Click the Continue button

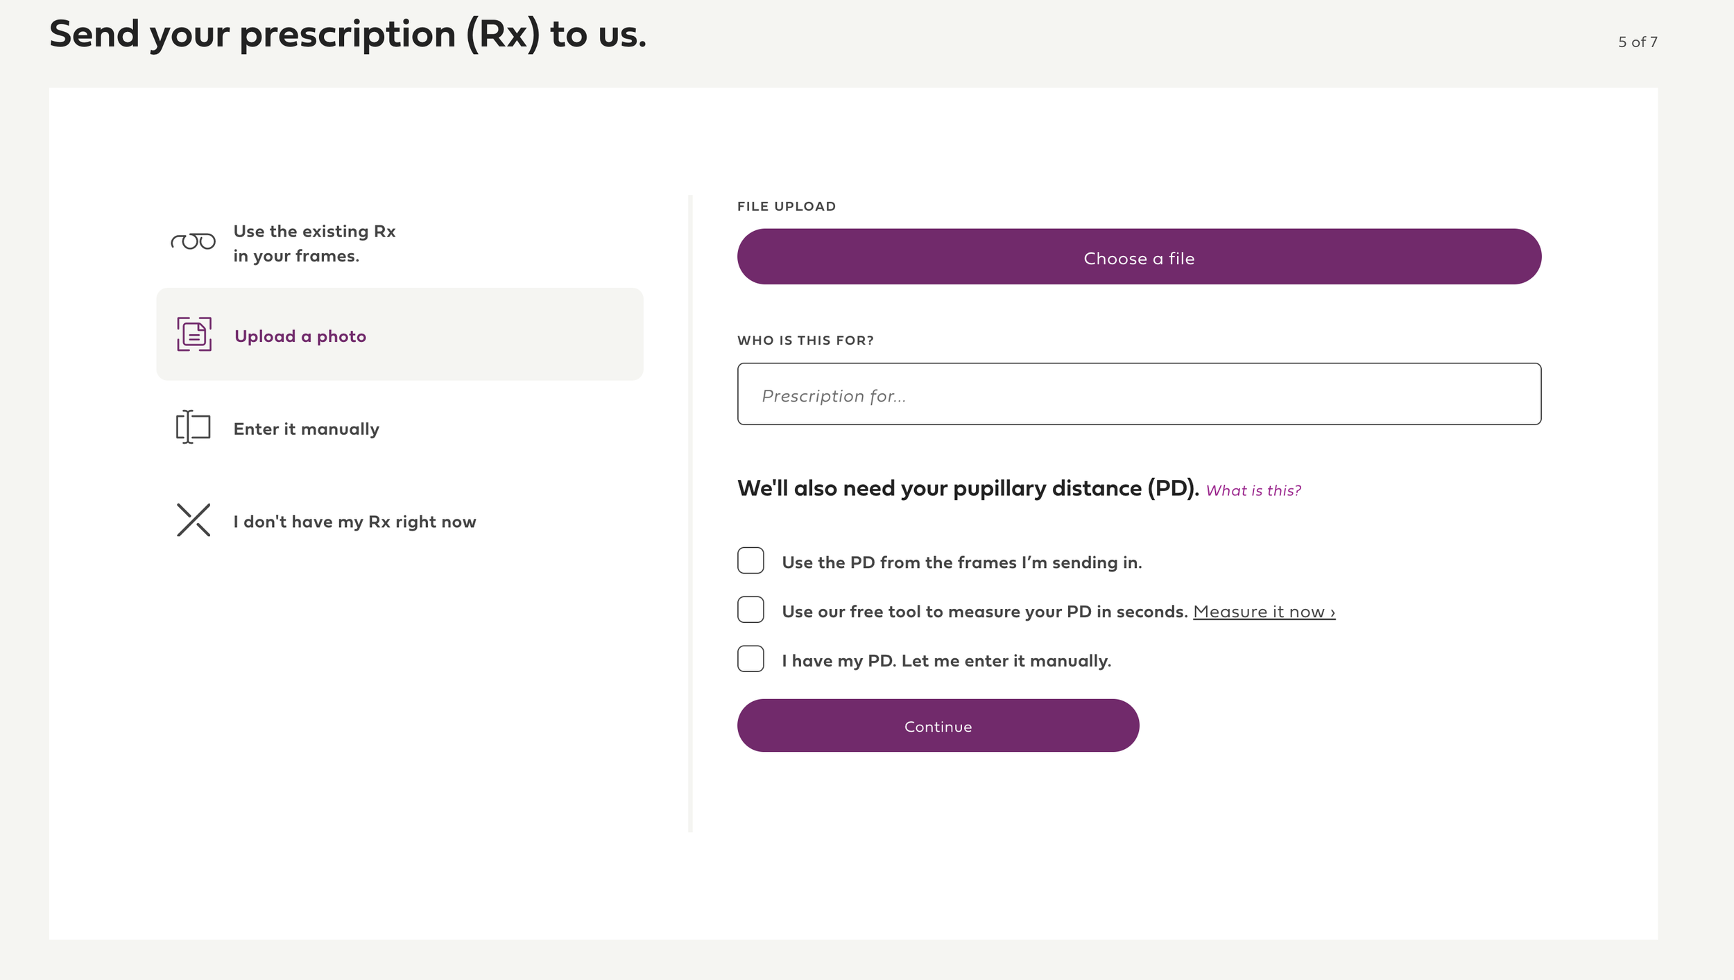pos(938,725)
